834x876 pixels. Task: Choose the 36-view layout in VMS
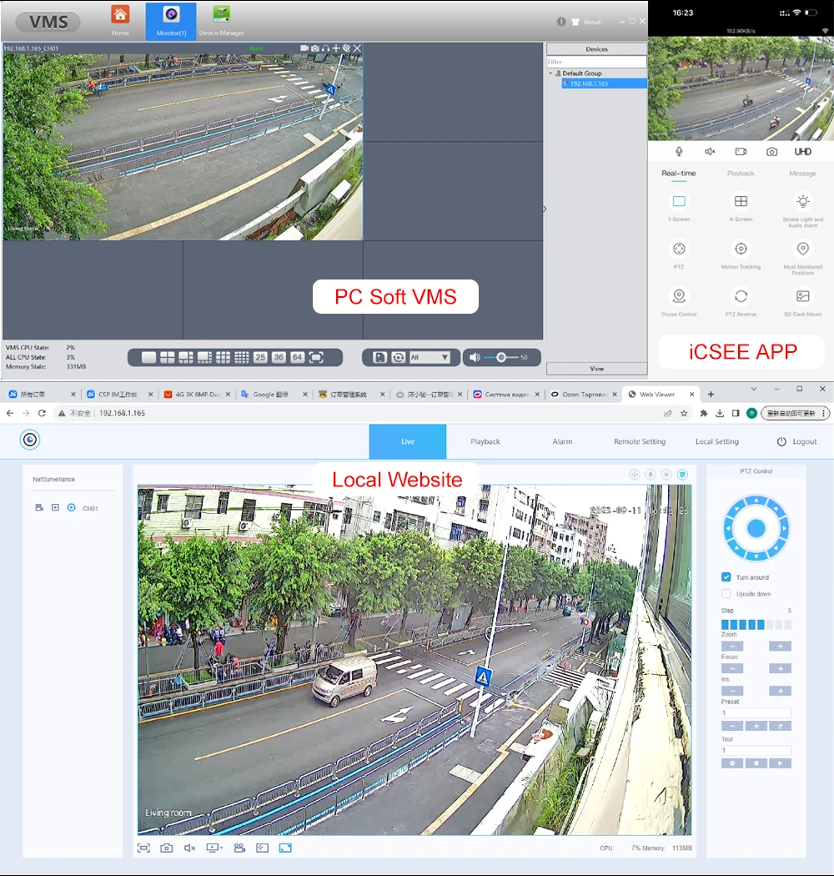click(279, 358)
